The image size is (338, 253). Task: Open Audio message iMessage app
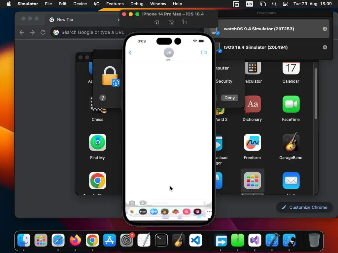click(x=154, y=212)
